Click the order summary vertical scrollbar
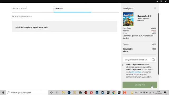169x95 pixels. point(158,44)
